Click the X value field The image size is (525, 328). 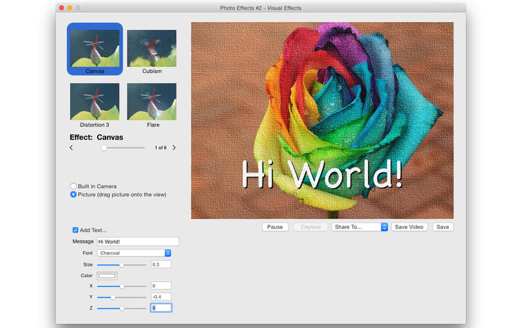(161, 286)
